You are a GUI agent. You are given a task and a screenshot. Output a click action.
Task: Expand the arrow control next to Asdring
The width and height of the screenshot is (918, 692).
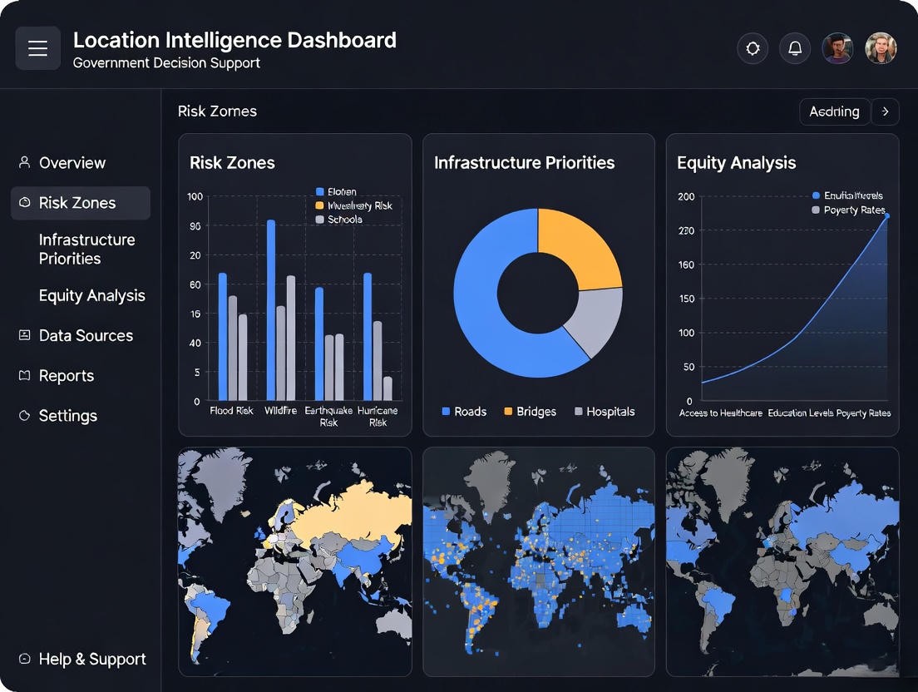(885, 111)
